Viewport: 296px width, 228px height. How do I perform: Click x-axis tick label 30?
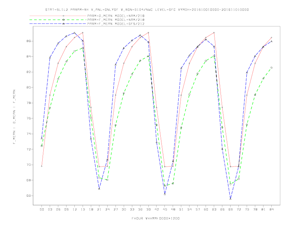(x=124, y=209)
